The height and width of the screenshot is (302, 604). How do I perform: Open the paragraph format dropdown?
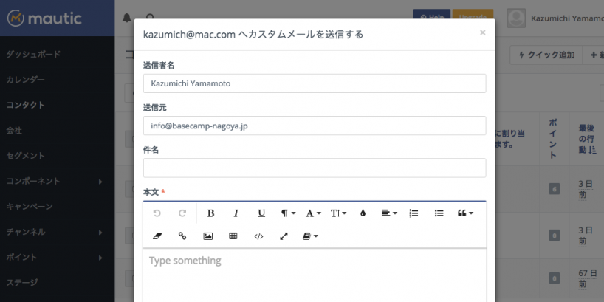(287, 213)
